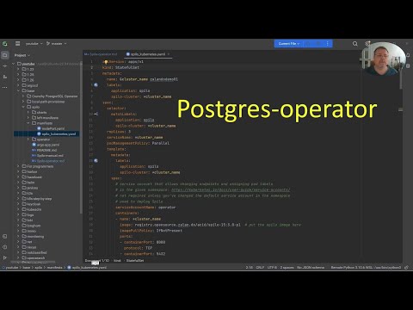Image resolution: width=413 pixels, height=310 pixels.
Task: Click 'youtube' breadcrumb in navigation bar
Action: [x=12, y=268]
